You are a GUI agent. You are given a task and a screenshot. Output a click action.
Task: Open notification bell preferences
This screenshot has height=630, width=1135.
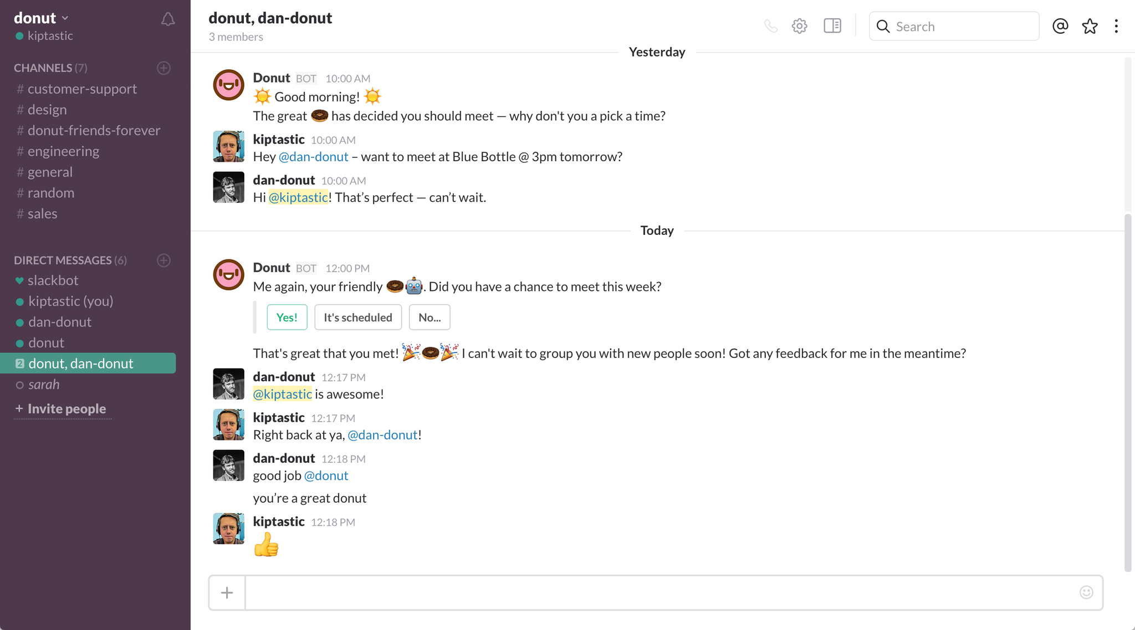click(168, 19)
